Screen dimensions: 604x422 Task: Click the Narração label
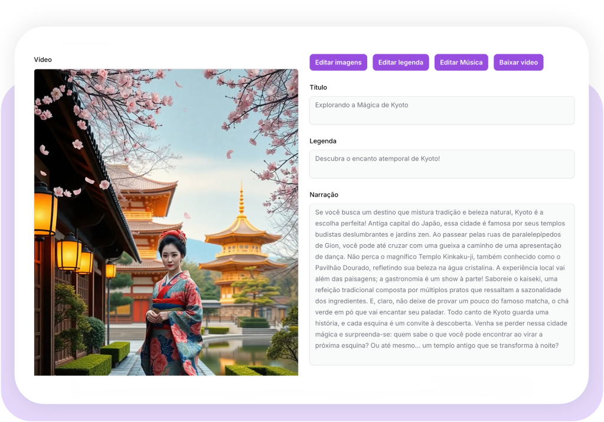[x=324, y=195]
